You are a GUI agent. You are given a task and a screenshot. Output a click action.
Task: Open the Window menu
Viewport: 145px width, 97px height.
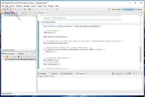click(x=51, y=6)
